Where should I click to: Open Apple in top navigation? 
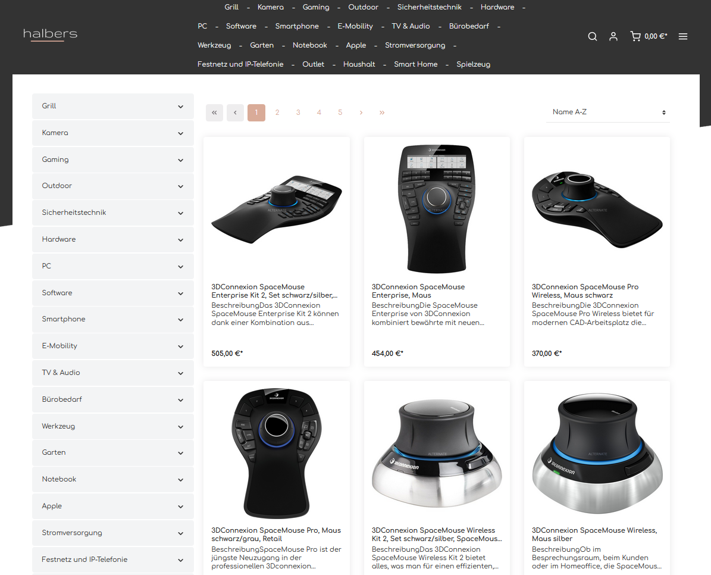(356, 45)
